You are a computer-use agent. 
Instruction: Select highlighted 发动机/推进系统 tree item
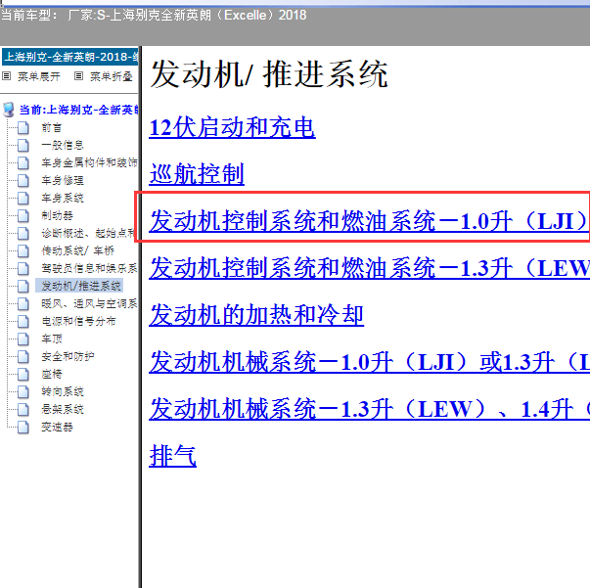(x=80, y=287)
